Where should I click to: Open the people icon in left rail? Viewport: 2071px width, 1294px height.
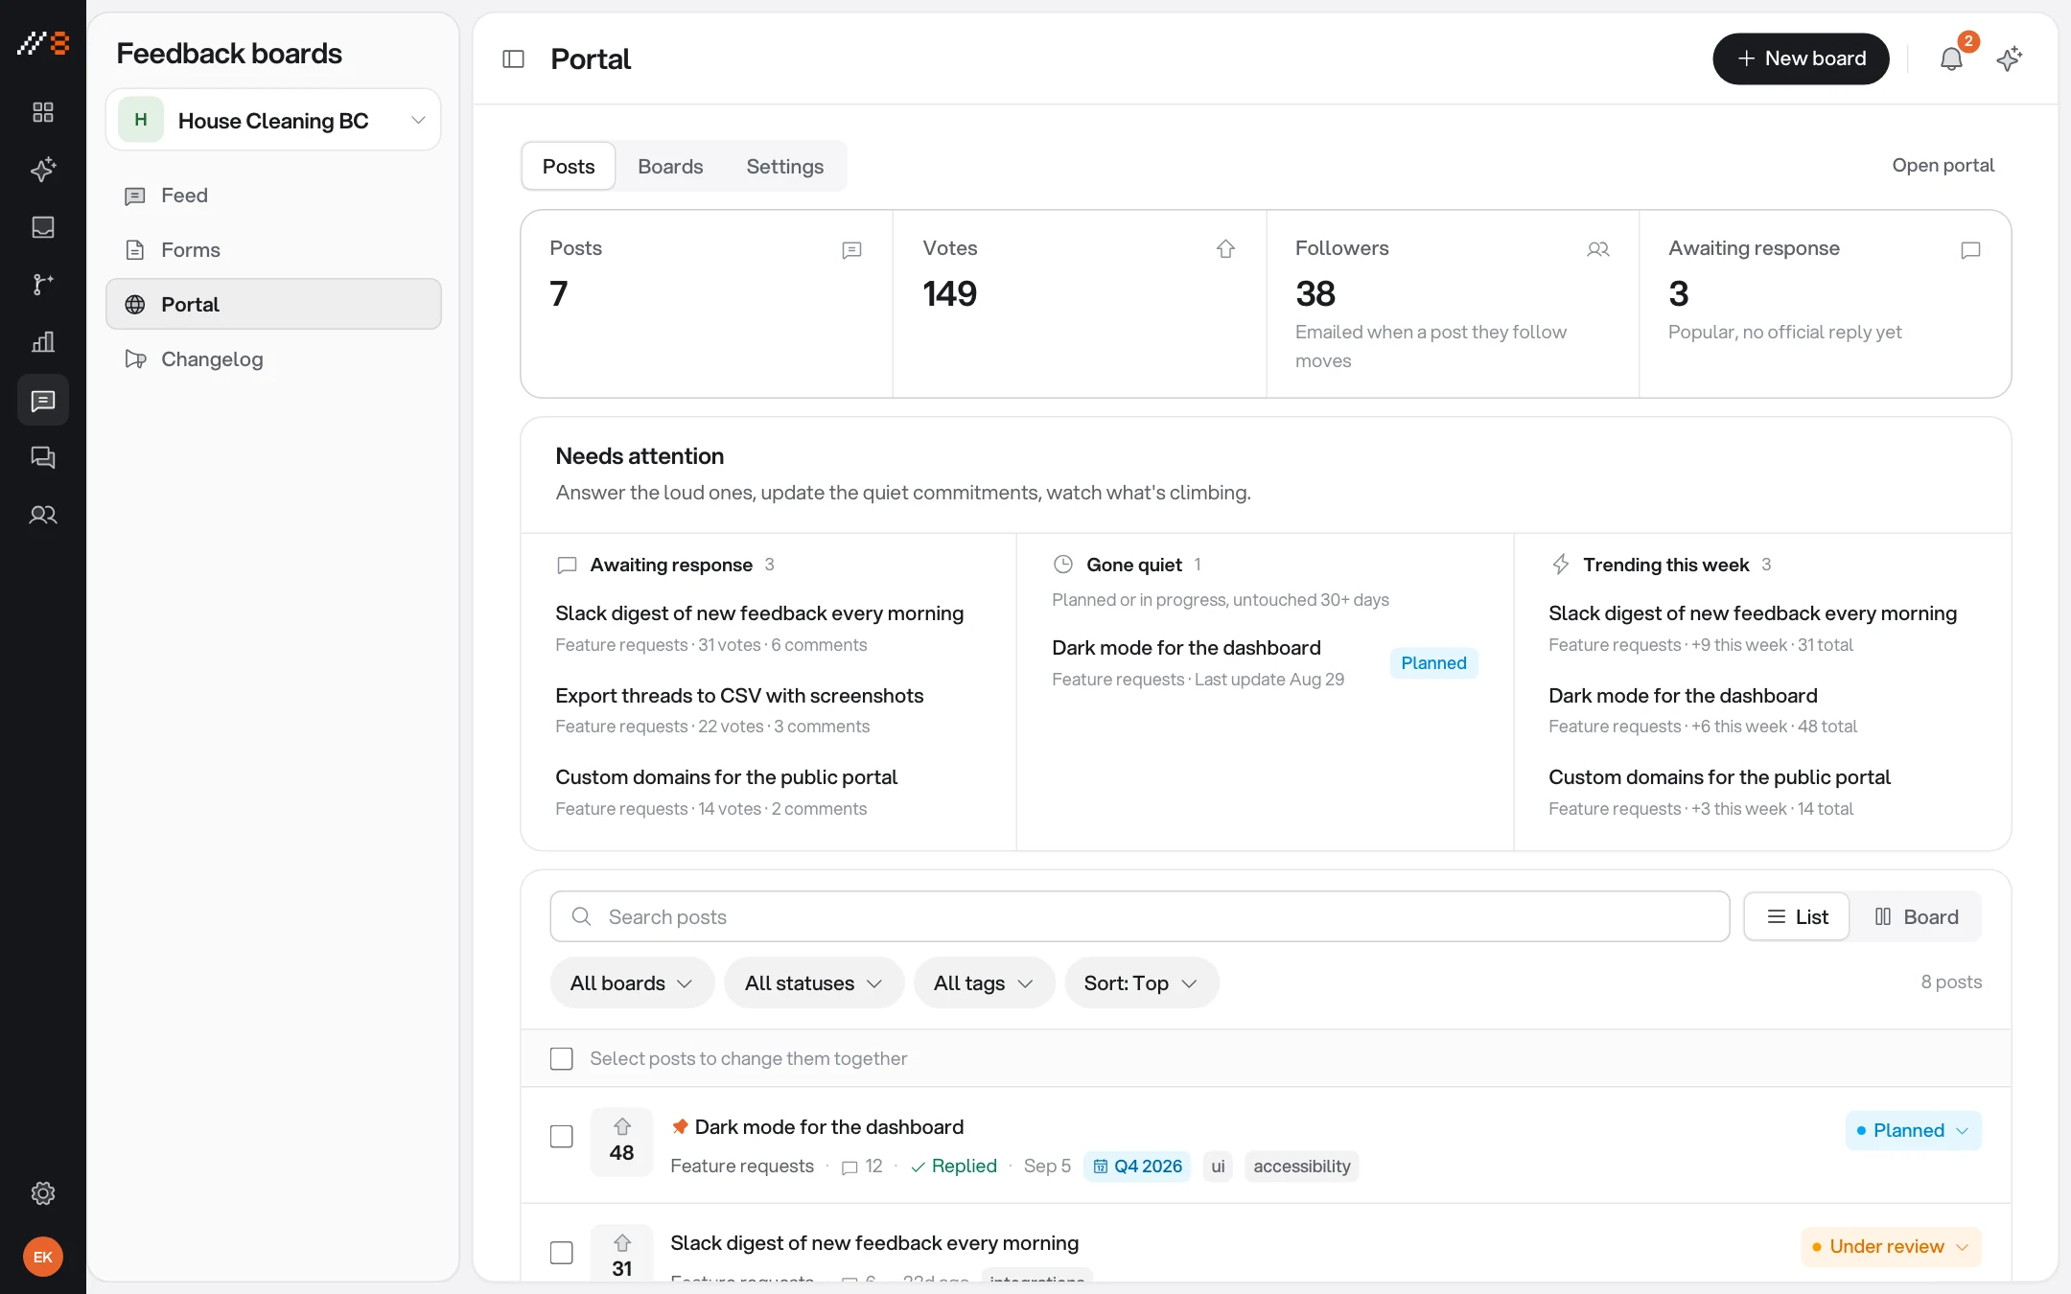[43, 515]
